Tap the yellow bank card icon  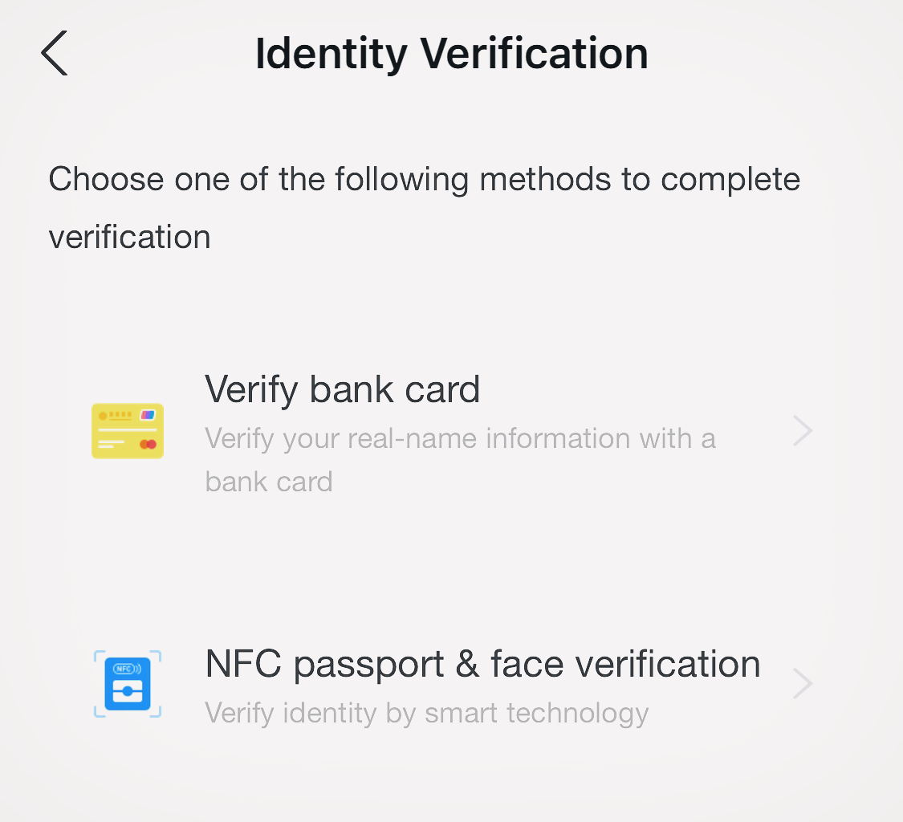[x=128, y=431]
